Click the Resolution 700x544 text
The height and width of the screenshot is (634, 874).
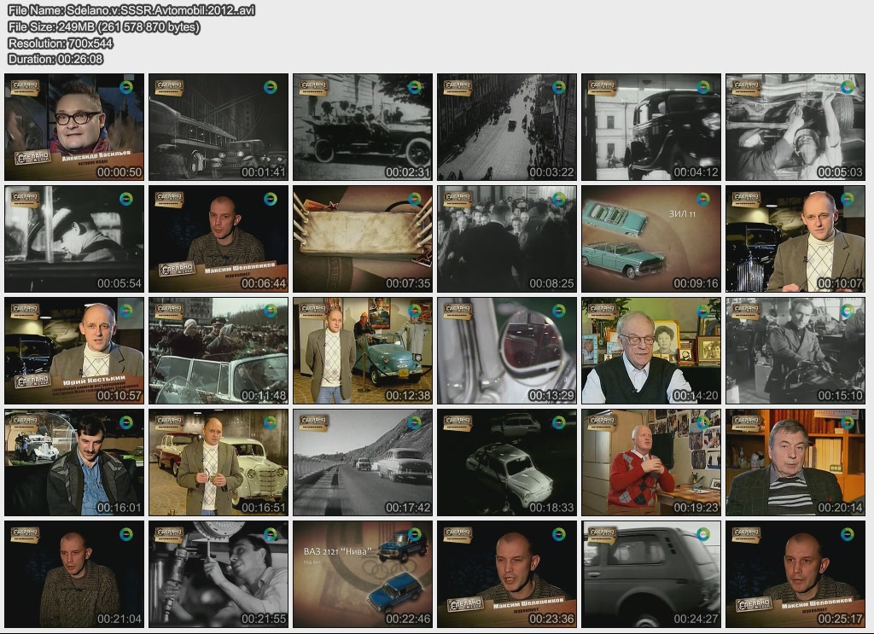pyautogui.click(x=61, y=43)
